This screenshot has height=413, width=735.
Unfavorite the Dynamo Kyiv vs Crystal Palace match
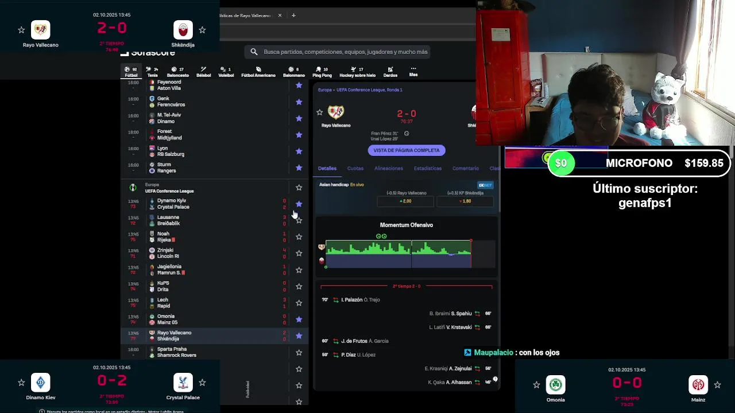[x=299, y=204]
